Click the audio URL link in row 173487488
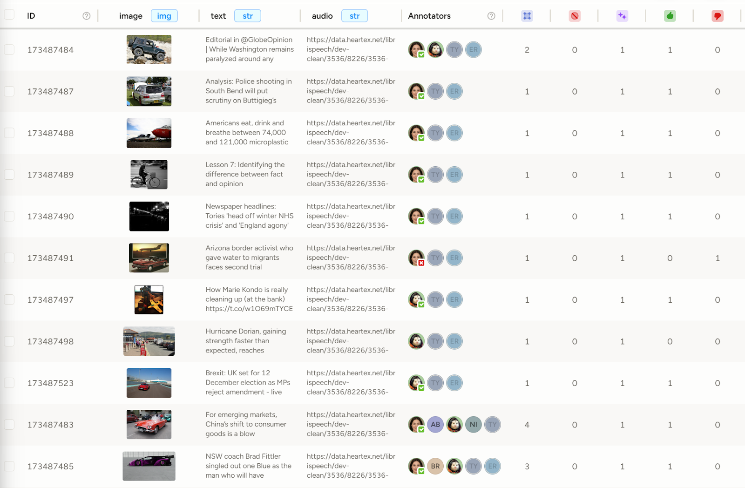Image resolution: width=745 pixels, height=488 pixels. click(x=350, y=133)
